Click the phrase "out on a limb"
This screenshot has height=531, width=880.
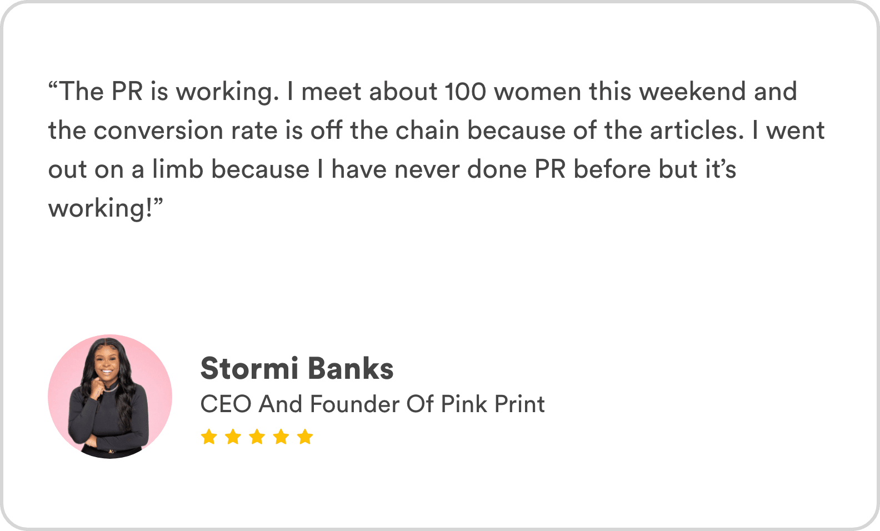click(x=126, y=169)
